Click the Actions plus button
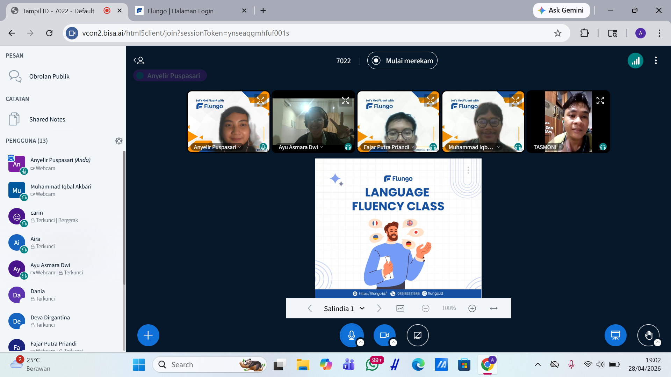 [x=148, y=335]
